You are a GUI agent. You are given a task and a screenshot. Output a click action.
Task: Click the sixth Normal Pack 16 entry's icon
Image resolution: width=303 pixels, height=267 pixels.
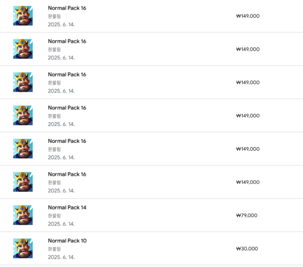[22, 182]
